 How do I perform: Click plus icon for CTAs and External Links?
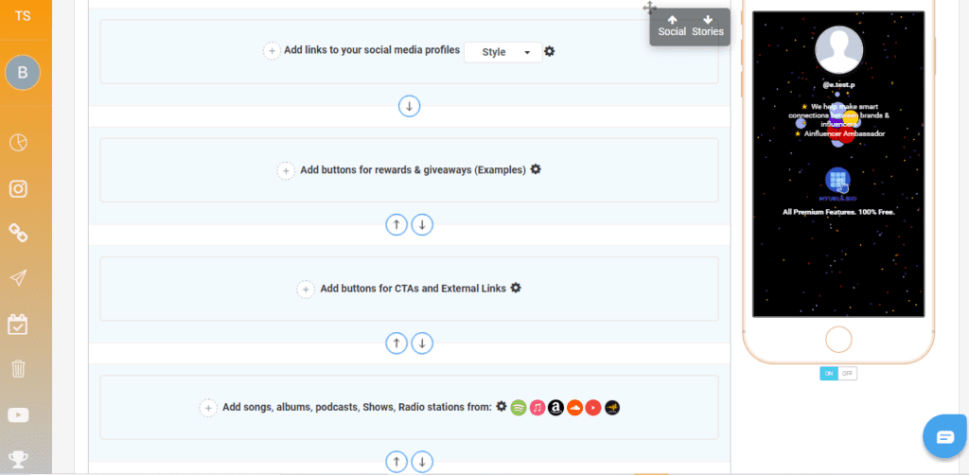(306, 290)
